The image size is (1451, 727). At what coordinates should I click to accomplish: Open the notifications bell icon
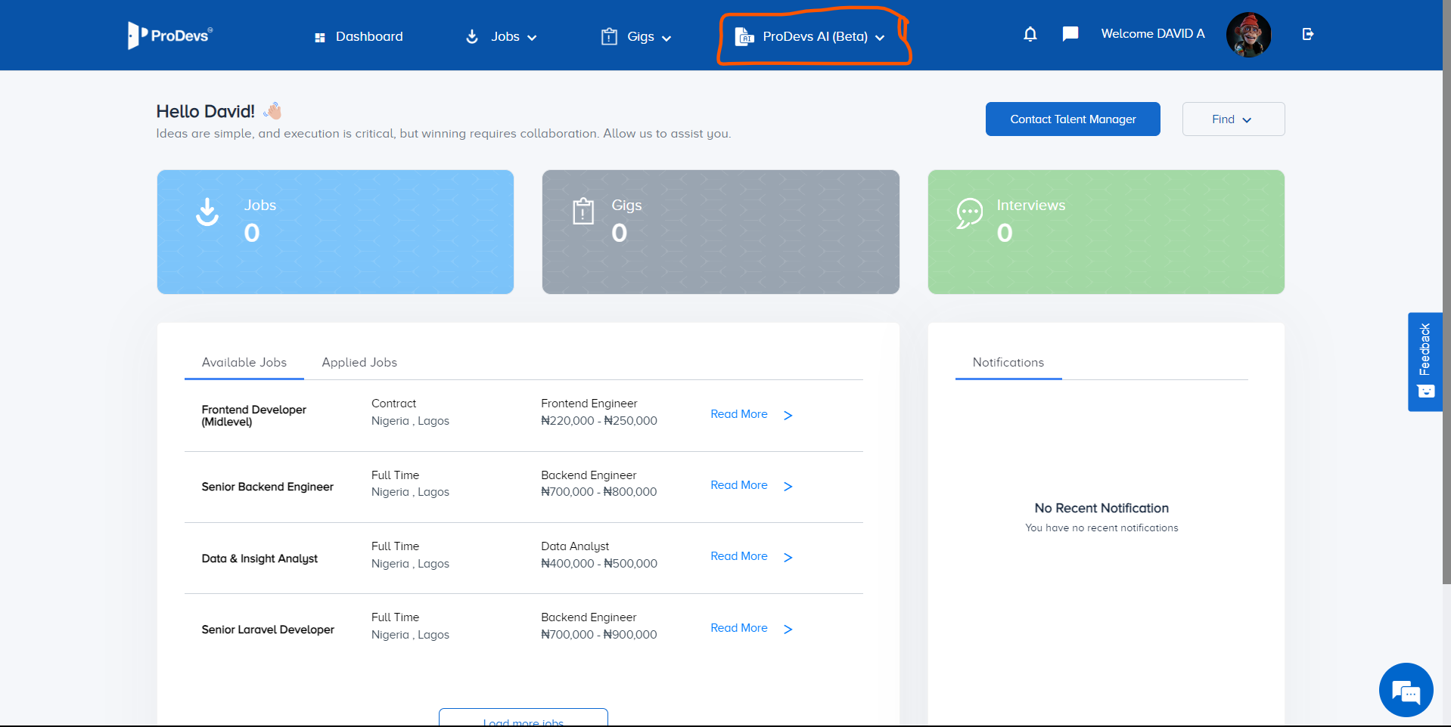point(1030,34)
